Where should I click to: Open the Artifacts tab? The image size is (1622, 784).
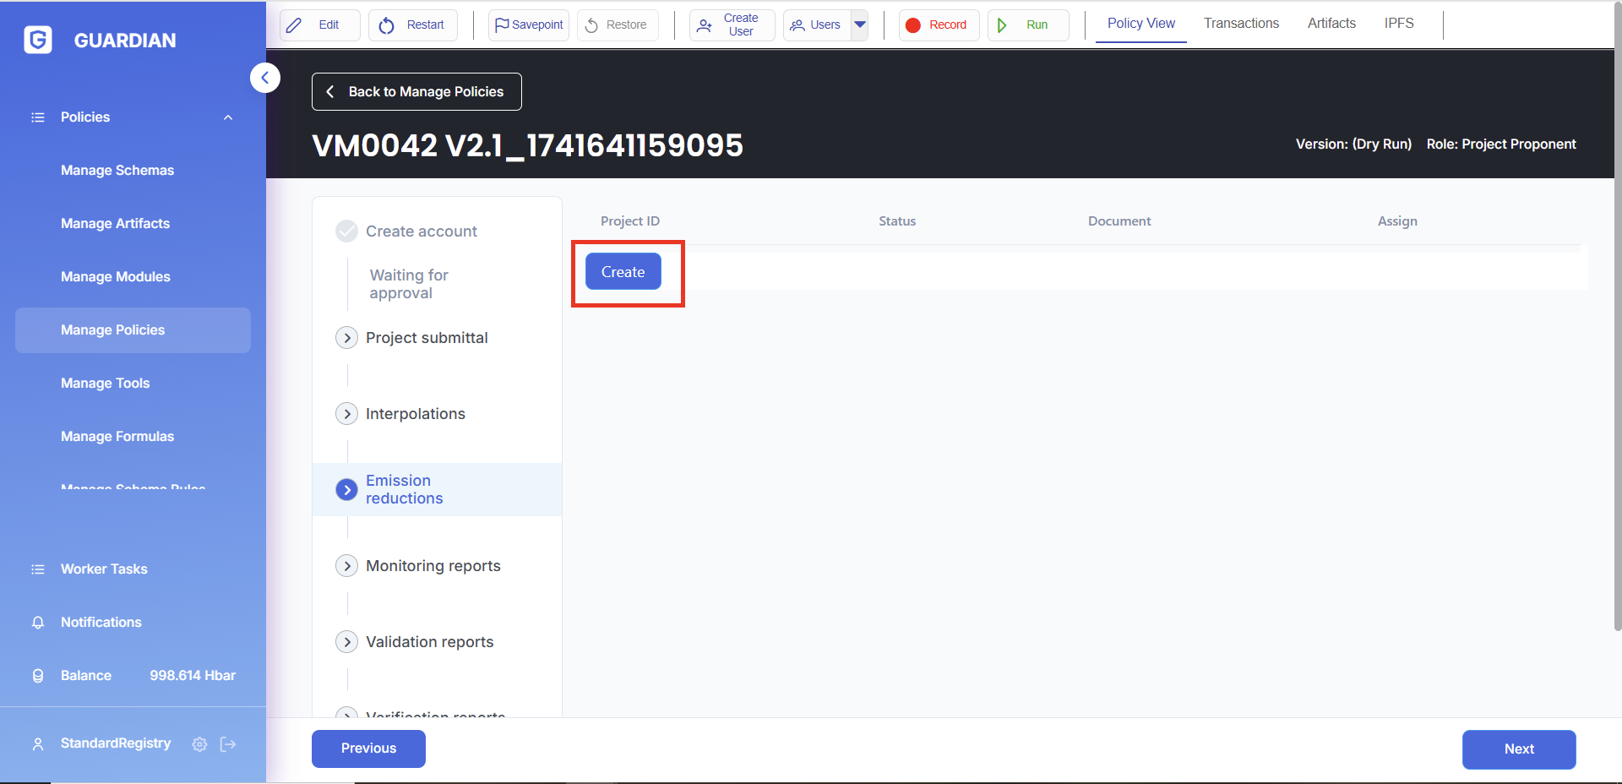[x=1331, y=24]
